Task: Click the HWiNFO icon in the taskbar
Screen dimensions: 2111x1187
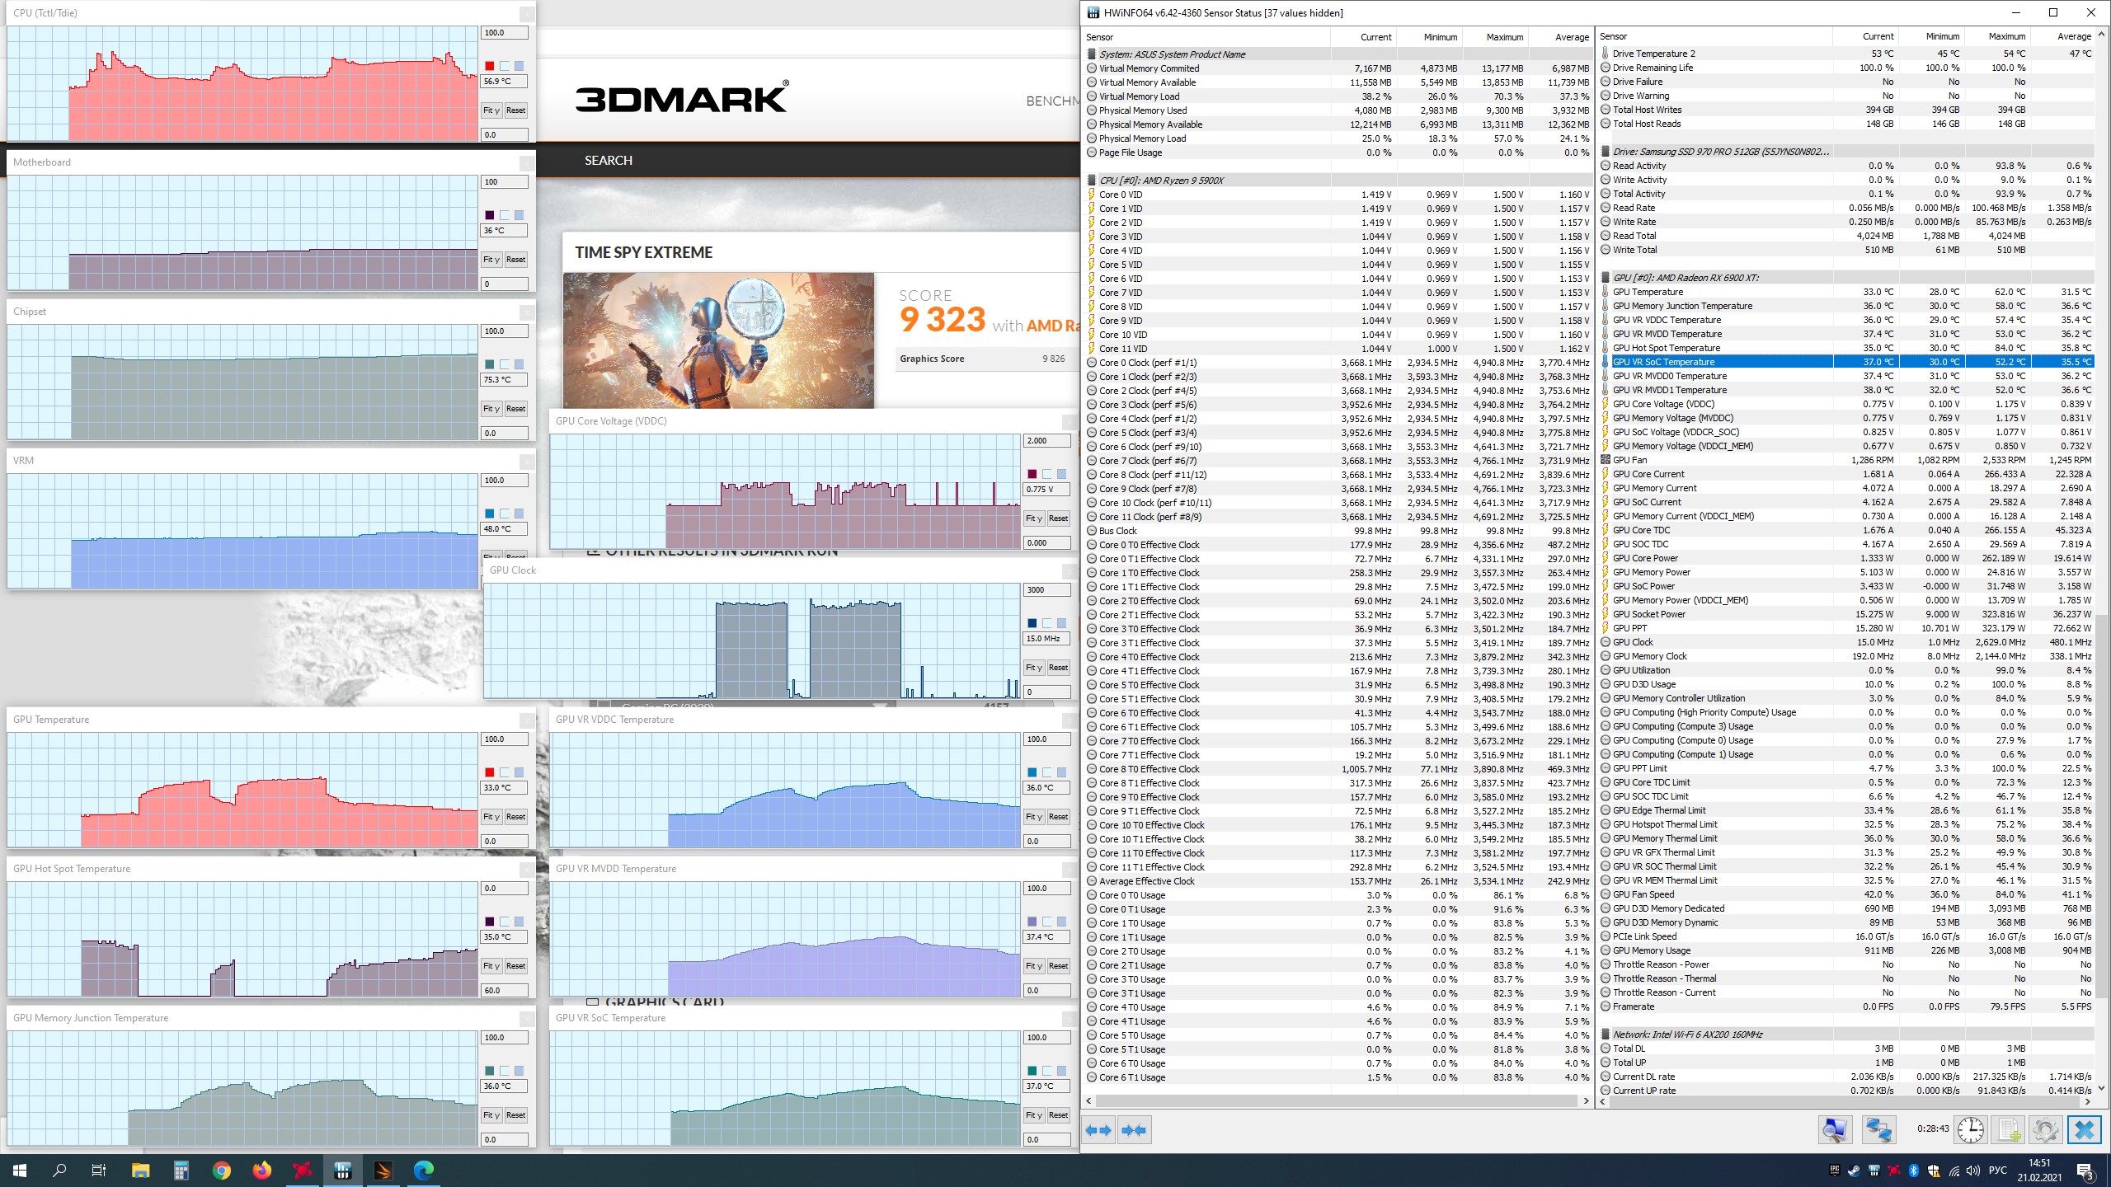Action: pyautogui.click(x=343, y=1170)
